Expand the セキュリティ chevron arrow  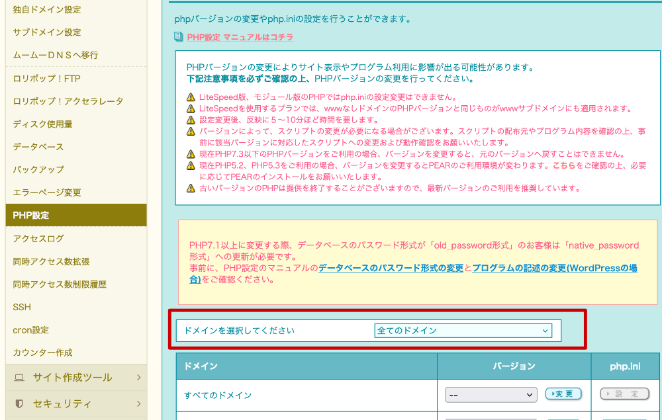138,403
